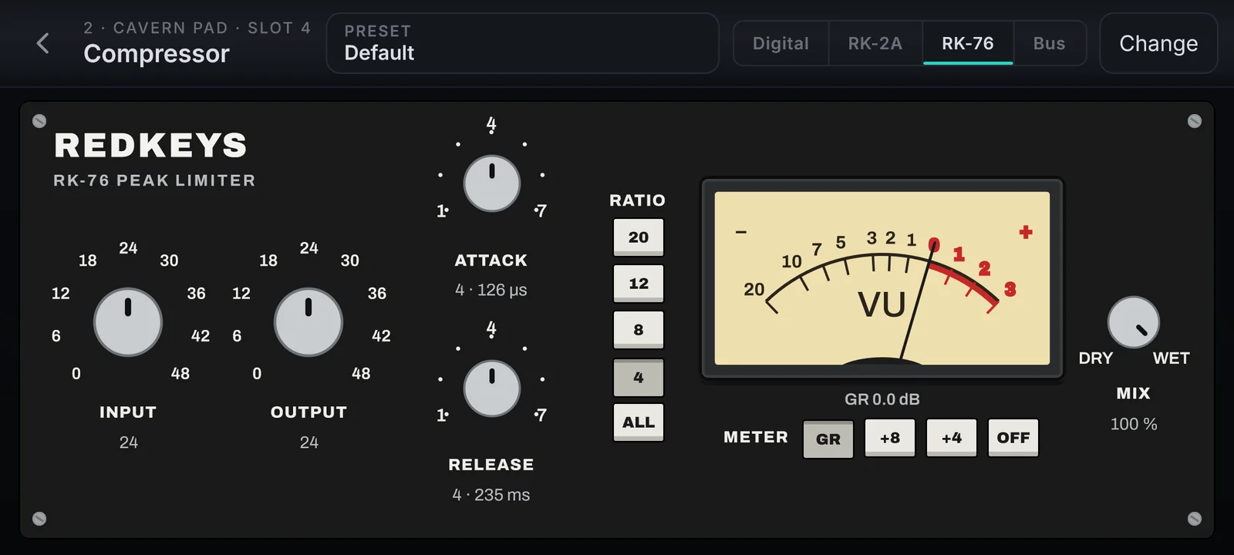Click the 2 · CAVERN PAD · SLOT 4 label

pyautogui.click(x=197, y=28)
